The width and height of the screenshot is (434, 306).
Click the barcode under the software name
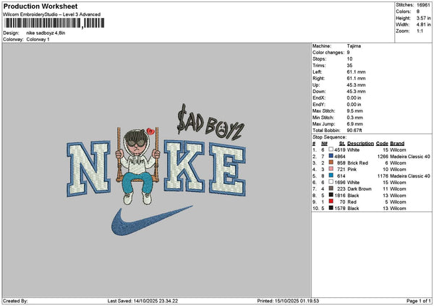click(x=54, y=23)
